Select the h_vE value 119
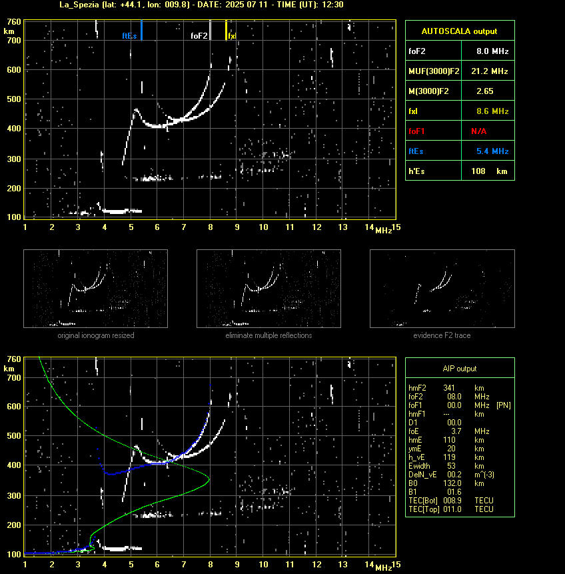 (x=449, y=457)
